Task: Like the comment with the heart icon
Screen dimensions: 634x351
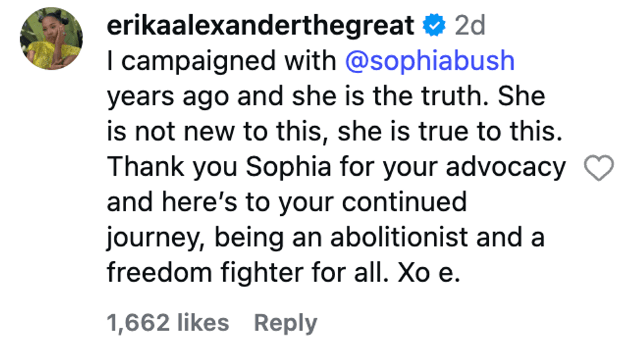Action: 598,170
